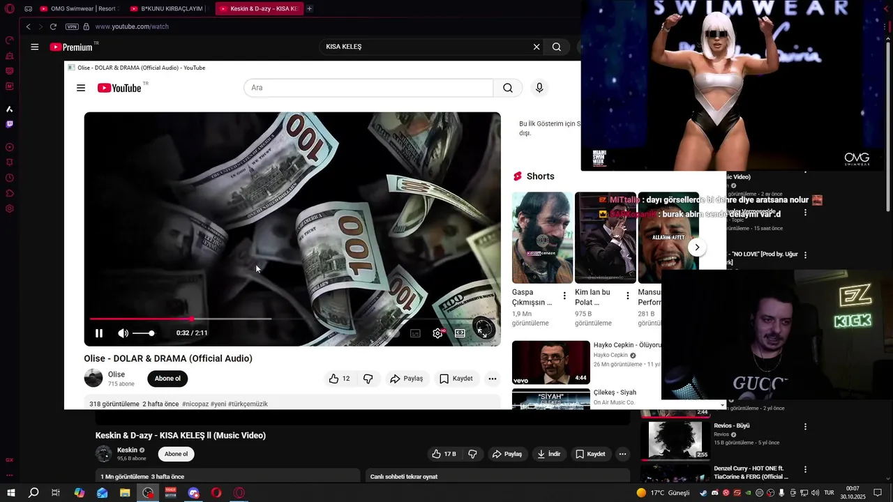Open options for Gaspa Çıkmışsın short

pos(564,296)
